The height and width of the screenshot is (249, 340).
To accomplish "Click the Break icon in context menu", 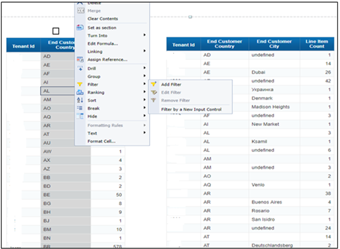I will click(80, 108).
